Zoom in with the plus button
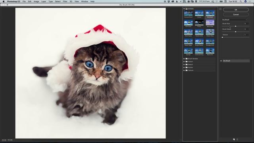 (x=5, y=140)
